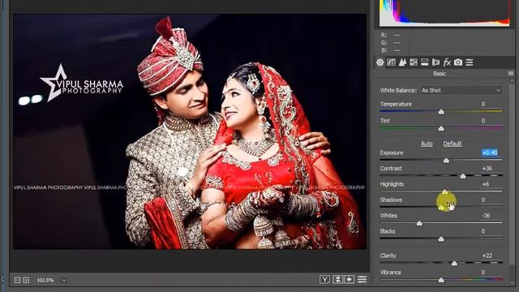519x292 pixels.
Task: Click the Whites slider handle
Action: (419, 224)
